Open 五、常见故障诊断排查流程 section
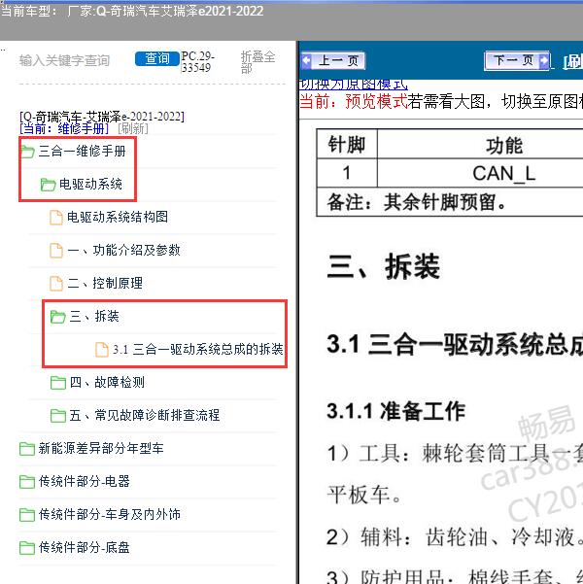This screenshot has width=583, height=584. [x=145, y=415]
